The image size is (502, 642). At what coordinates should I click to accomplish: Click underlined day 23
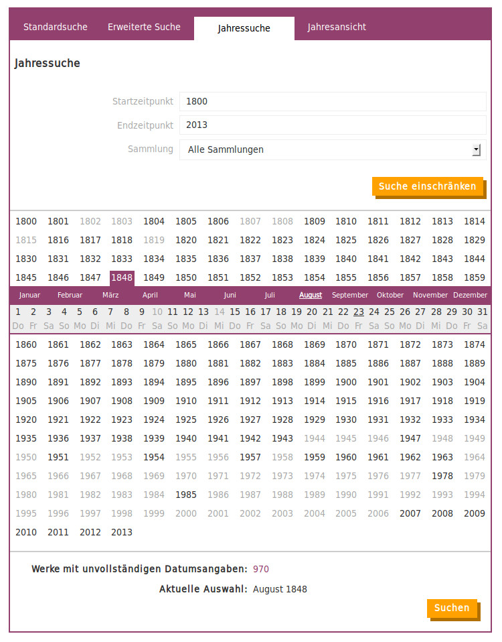click(x=359, y=312)
